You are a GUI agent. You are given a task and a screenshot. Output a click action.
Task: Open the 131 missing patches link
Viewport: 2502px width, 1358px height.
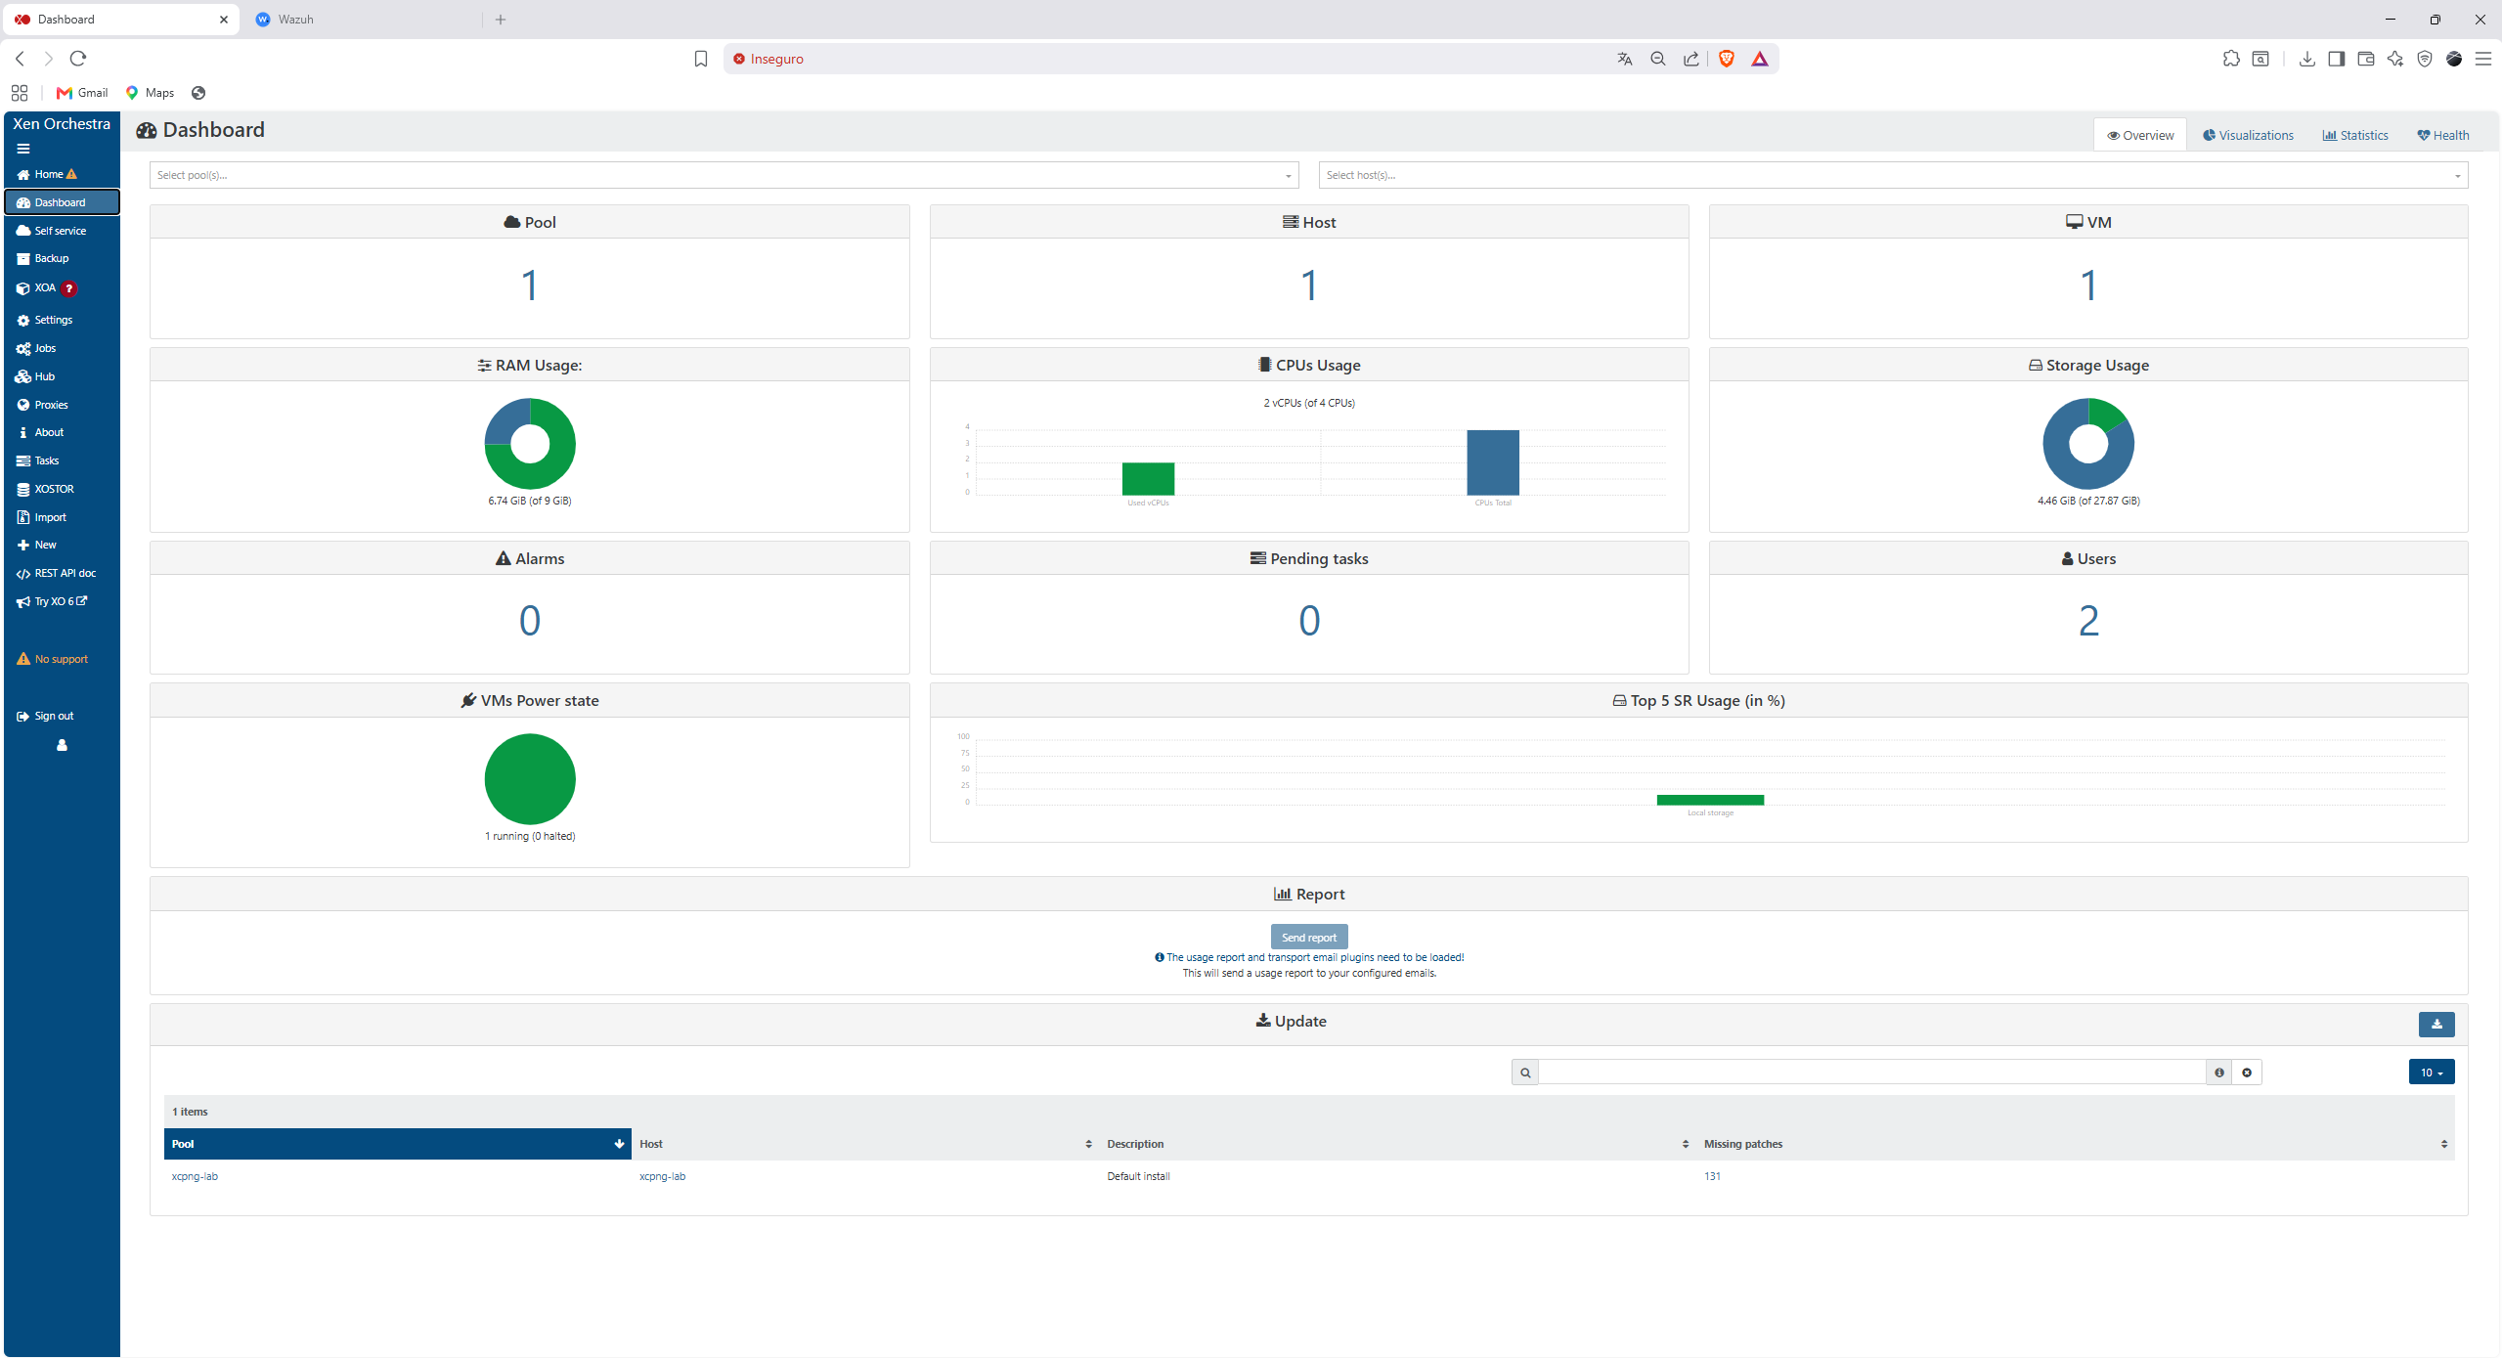tap(1712, 1176)
